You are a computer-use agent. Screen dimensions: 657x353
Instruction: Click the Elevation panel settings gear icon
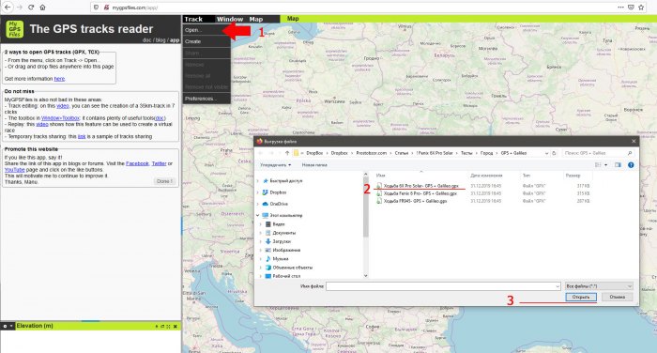pos(5,326)
